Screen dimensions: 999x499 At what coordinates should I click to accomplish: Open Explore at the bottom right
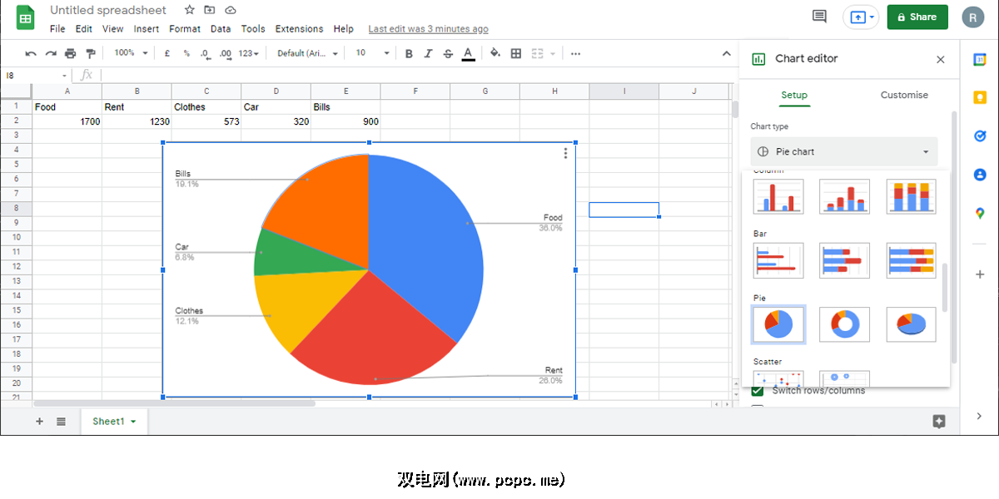click(x=939, y=422)
